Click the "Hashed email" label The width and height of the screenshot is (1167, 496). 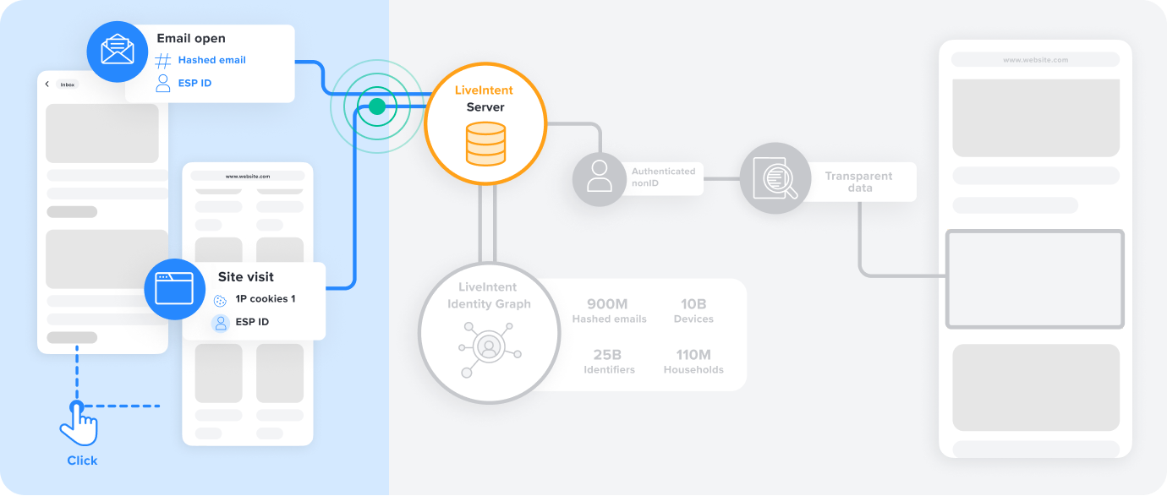[x=212, y=61]
